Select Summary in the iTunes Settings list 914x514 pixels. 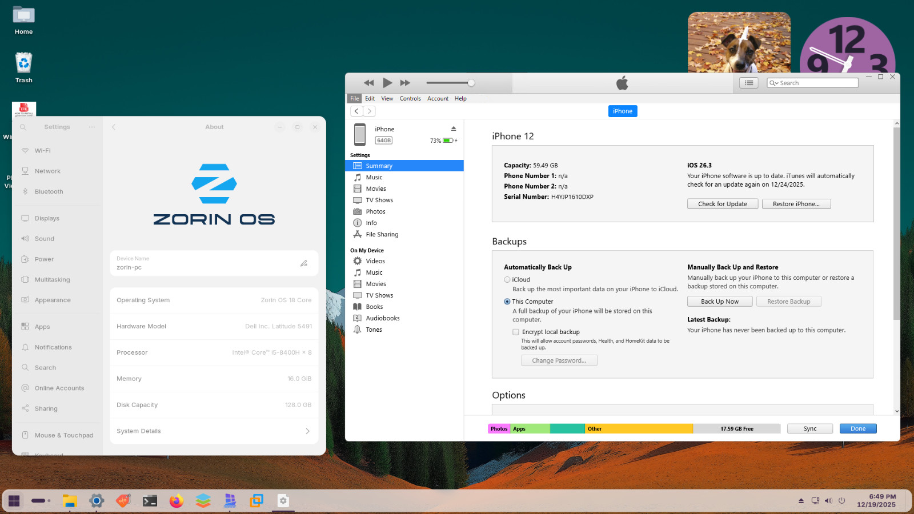(404, 166)
